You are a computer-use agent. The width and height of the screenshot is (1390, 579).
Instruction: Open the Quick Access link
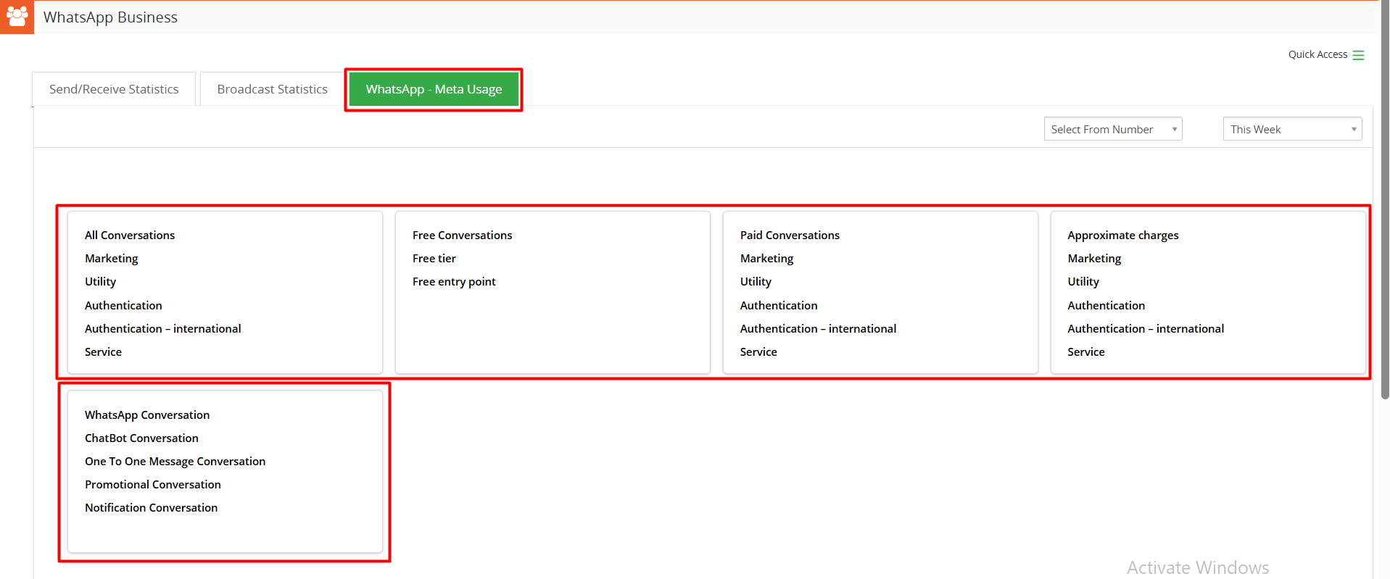pyautogui.click(x=1317, y=54)
